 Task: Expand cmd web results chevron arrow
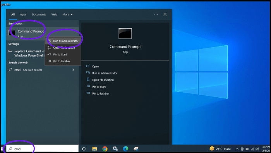click(73, 70)
